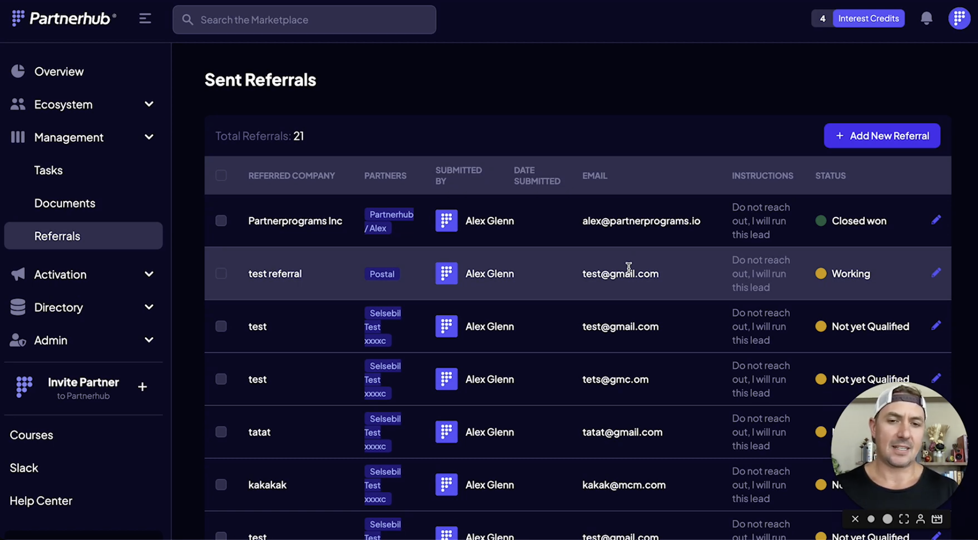Click the alex@partnerprograms.io email
Image resolution: width=978 pixels, height=540 pixels.
pos(641,221)
